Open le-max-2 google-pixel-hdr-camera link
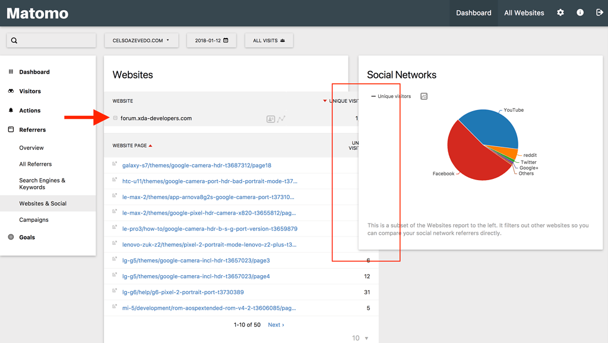This screenshot has height=343, width=608. pos(209,213)
